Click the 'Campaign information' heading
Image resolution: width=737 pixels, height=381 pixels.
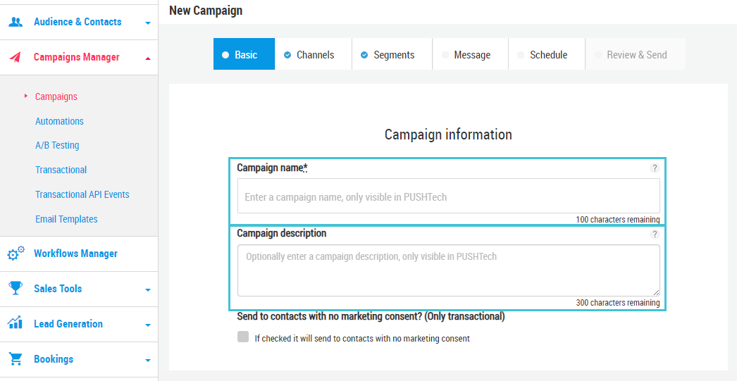[448, 135]
